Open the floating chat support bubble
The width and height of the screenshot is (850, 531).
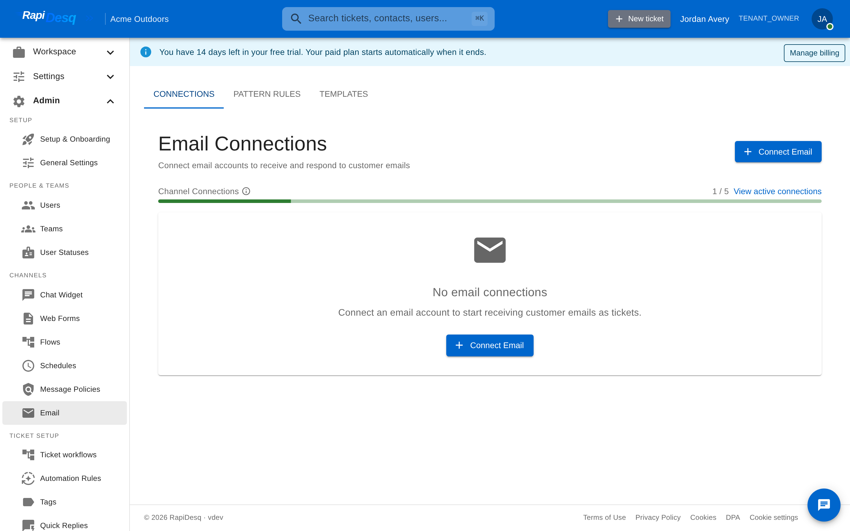824,505
